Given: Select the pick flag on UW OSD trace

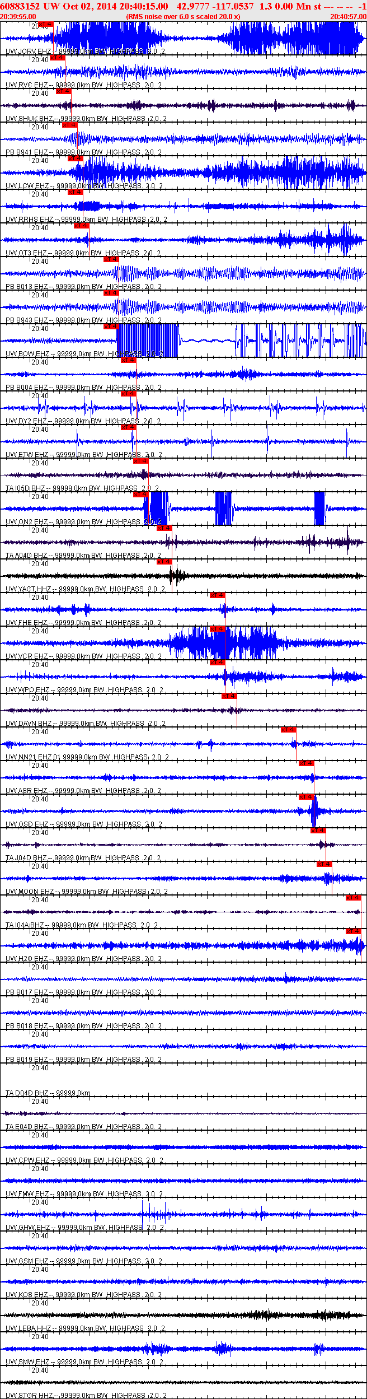Looking at the screenshot, I should 306,797.
